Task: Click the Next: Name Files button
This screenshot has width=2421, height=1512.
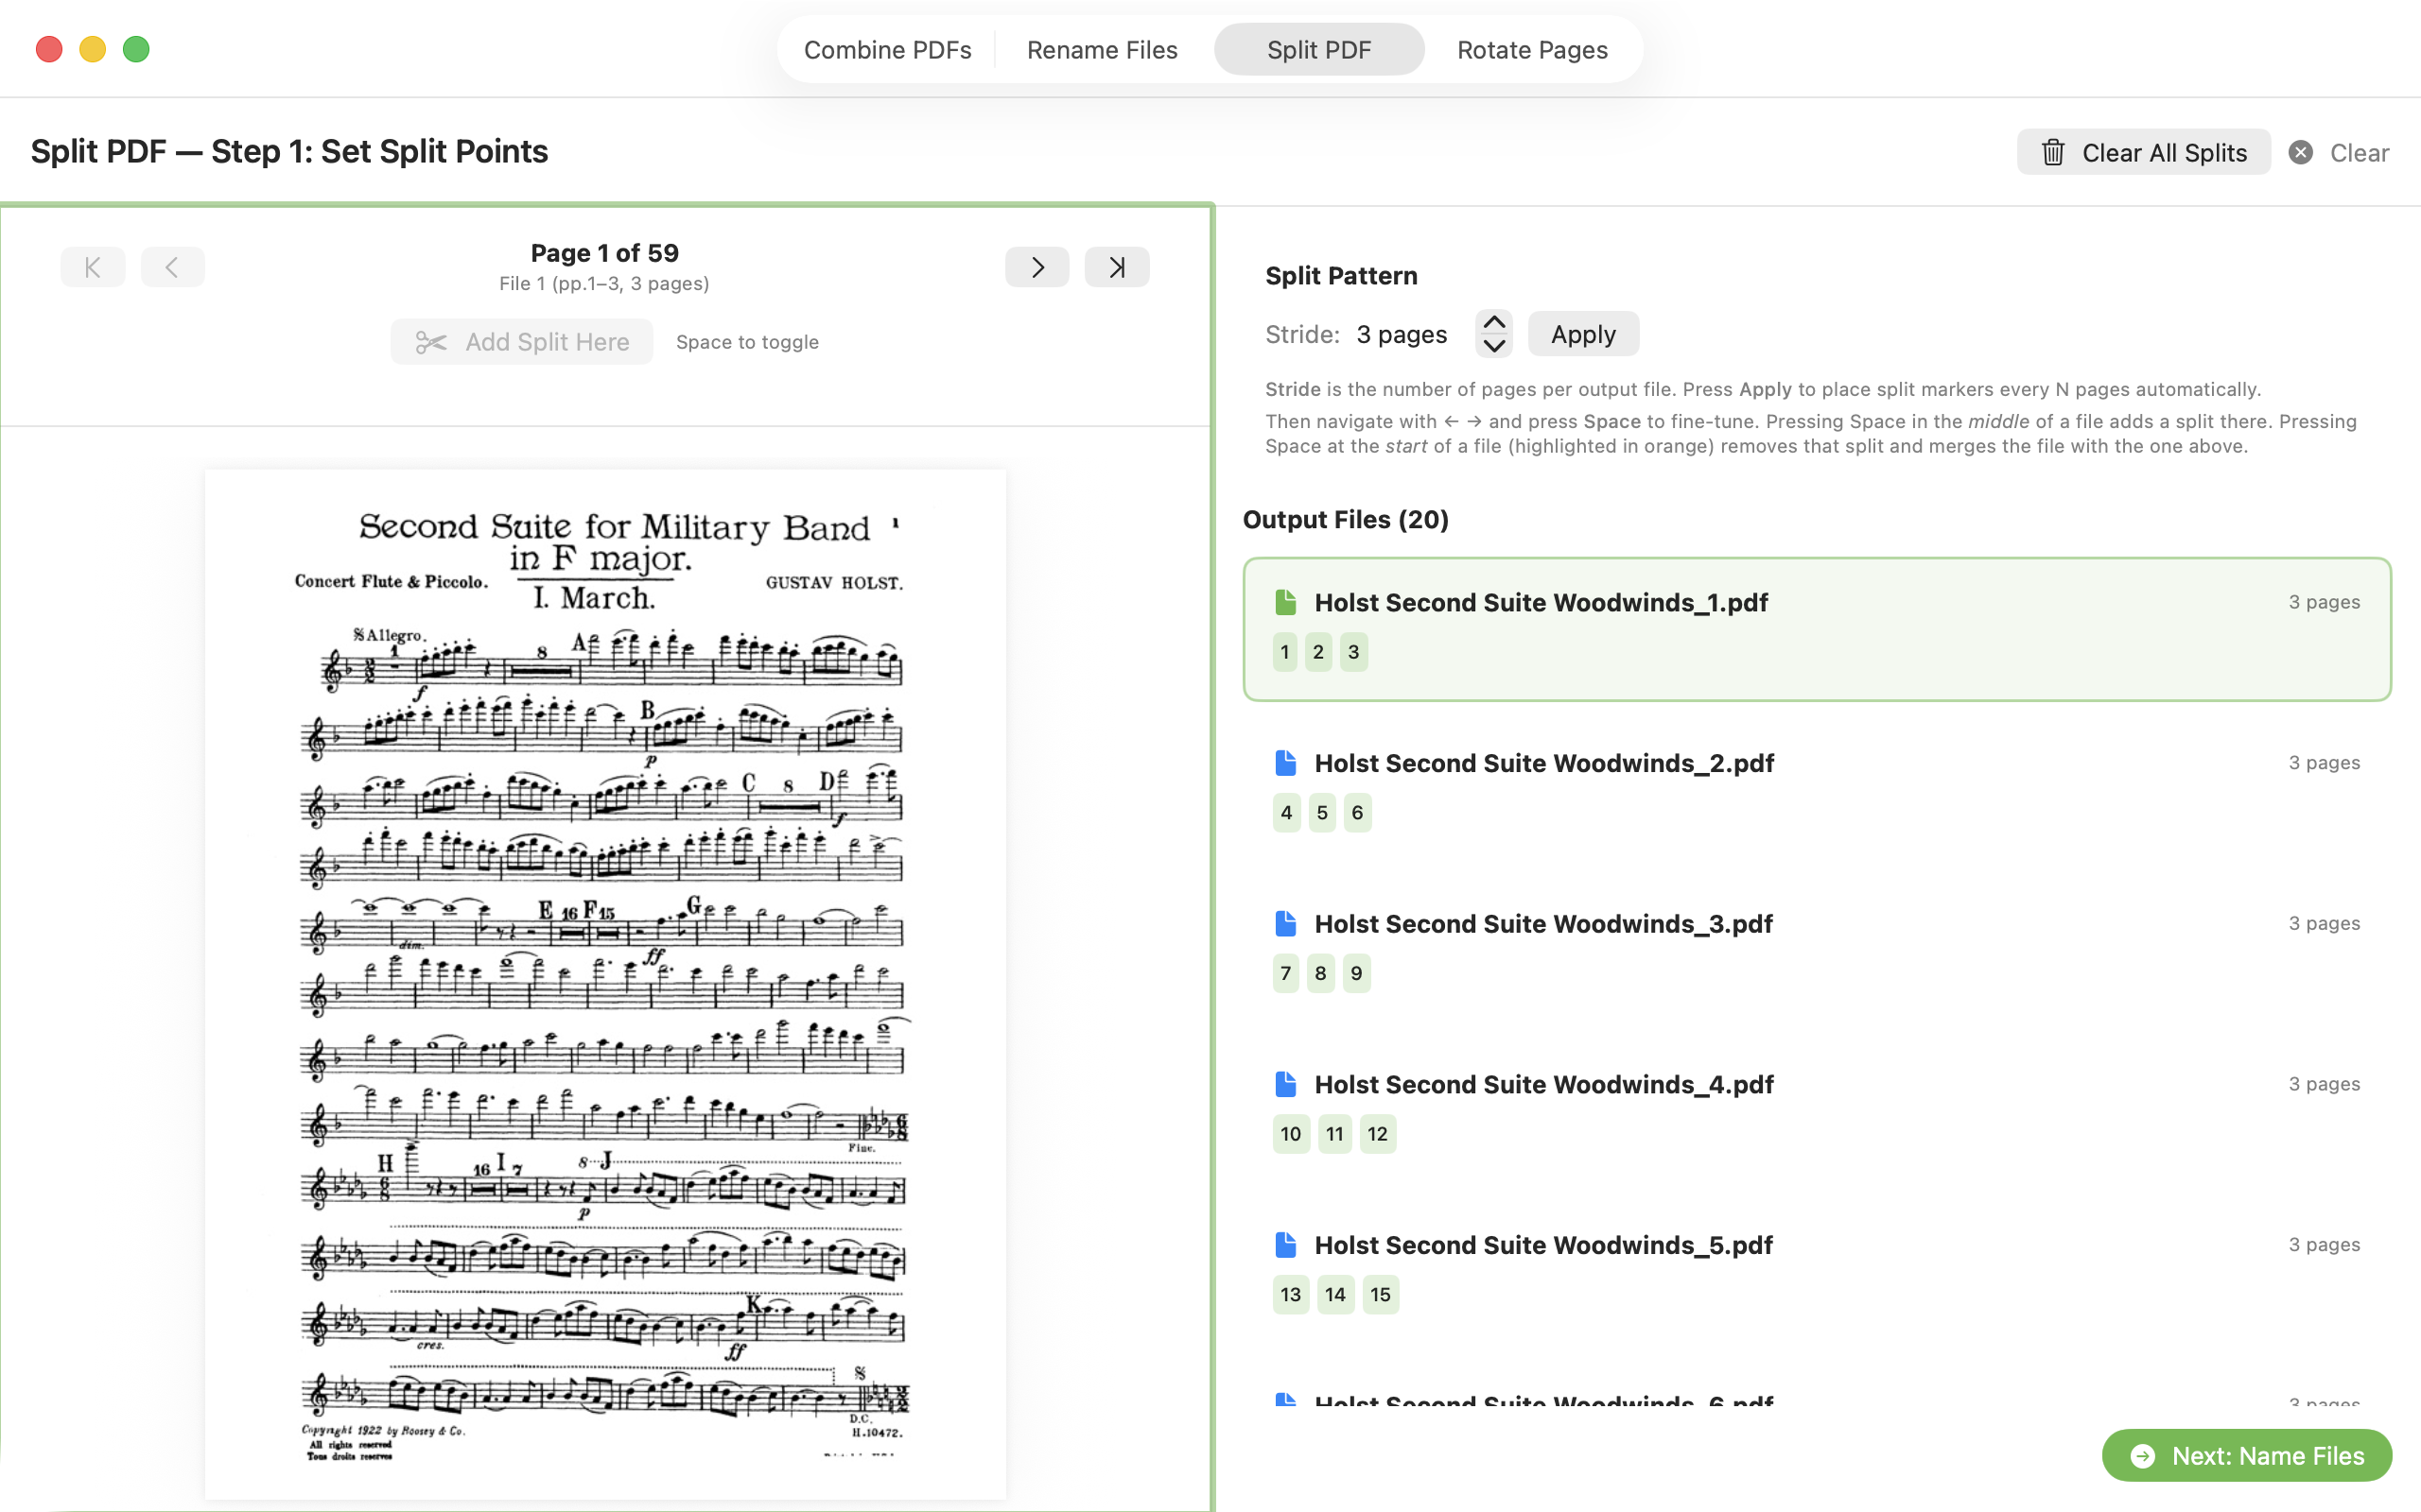Action: pyautogui.click(x=2245, y=1455)
